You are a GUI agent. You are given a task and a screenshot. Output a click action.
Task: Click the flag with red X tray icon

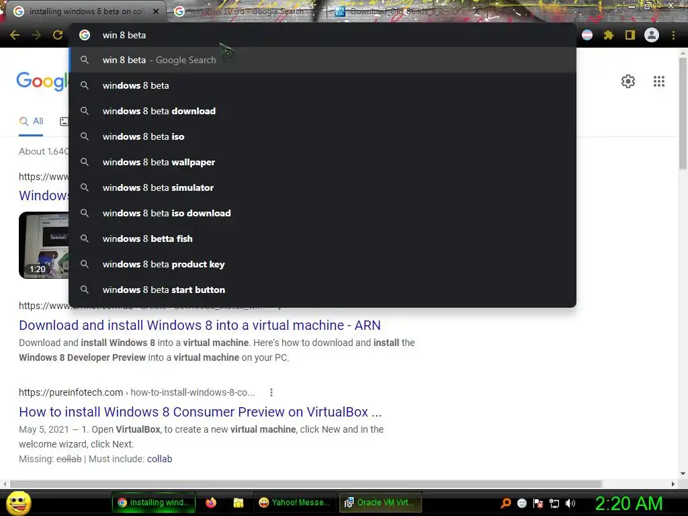(538, 503)
